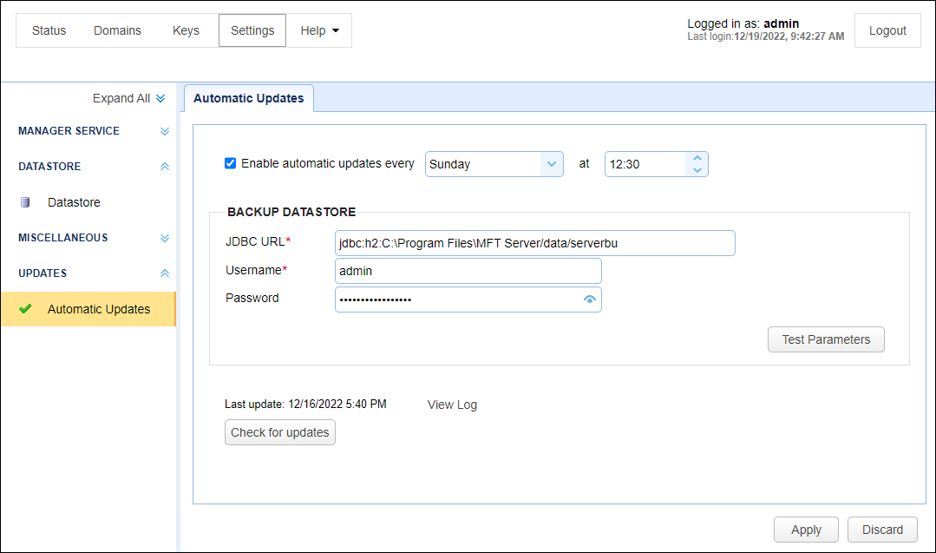Click the Username input field
This screenshot has width=936, height=553.
coord(468,271)
